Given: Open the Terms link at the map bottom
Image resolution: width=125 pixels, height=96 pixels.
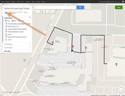Looking at the screenshot, I should click(x=123, y=95).
